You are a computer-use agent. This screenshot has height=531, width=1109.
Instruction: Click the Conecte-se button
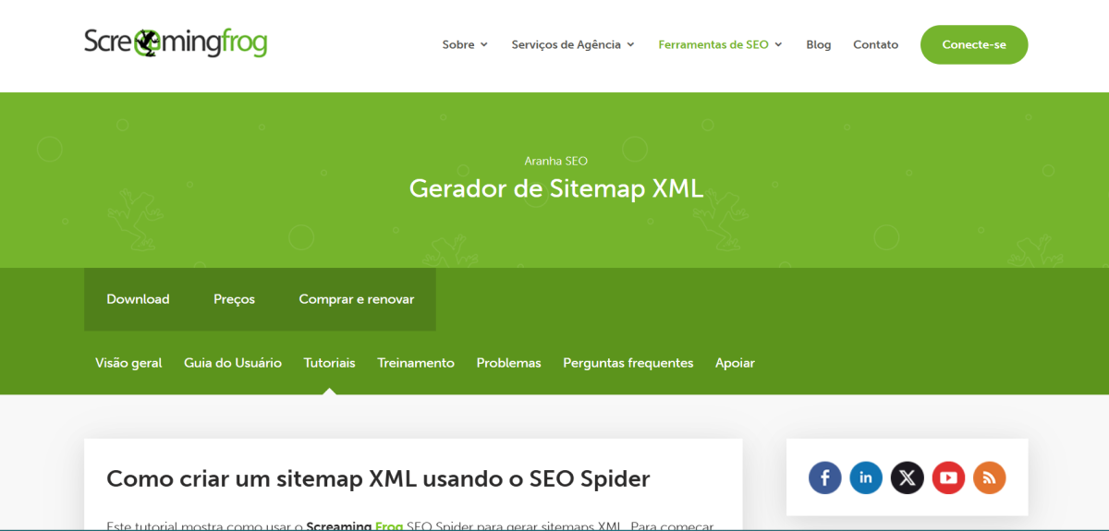[x=974, y=44]
